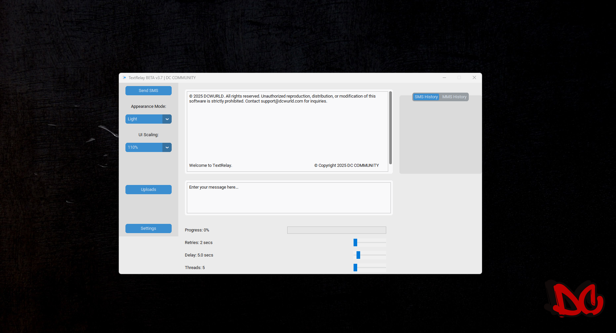
Task: Click the message input field
Action: tap(289, 198)
